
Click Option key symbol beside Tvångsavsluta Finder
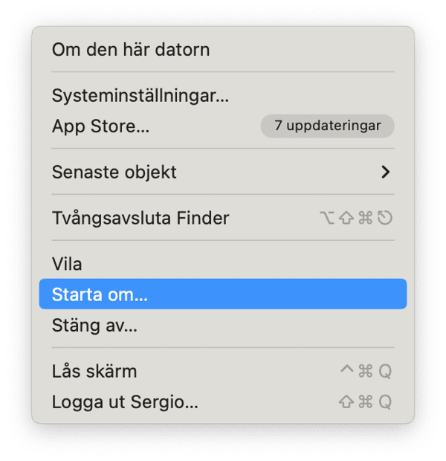coord(327,218)
